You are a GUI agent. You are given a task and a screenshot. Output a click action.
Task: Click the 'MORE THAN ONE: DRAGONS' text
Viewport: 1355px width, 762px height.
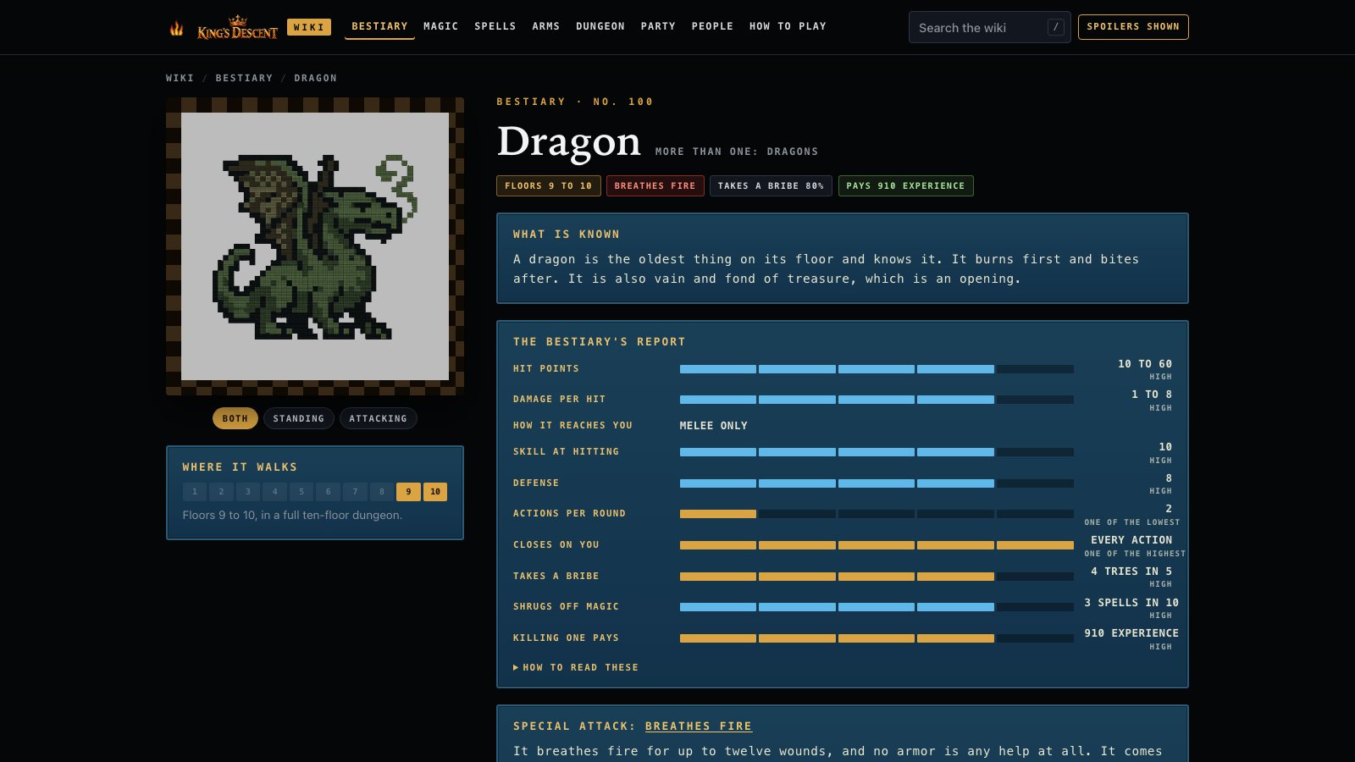pyautogui.click(x=737, y=152)
